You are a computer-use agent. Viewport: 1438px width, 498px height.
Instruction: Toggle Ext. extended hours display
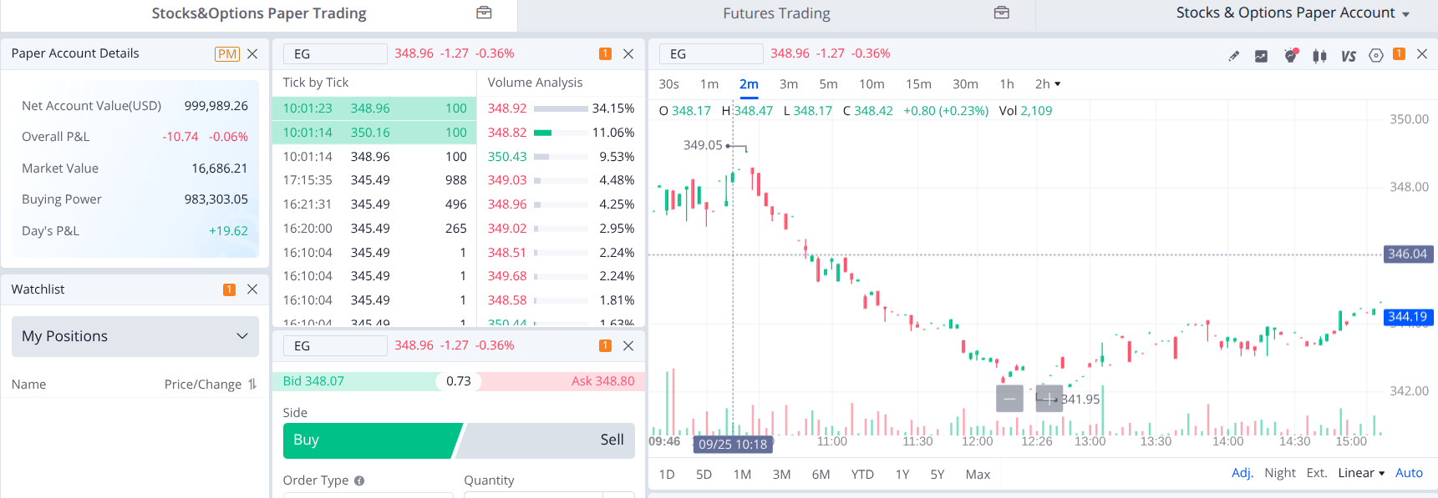pyautogui.click(x=1316, y=473)
